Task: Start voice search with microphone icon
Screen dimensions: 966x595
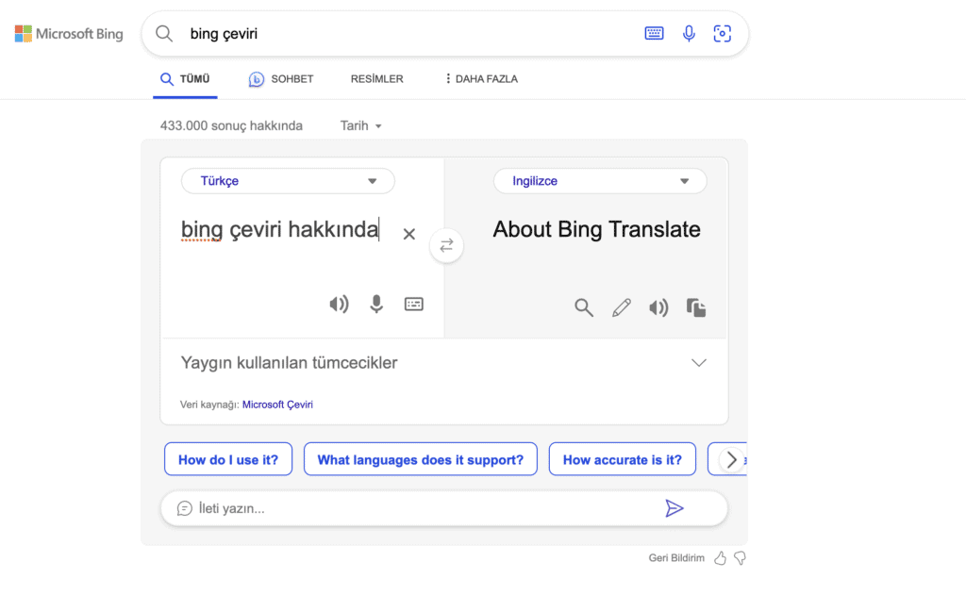Action: [689, 33]
